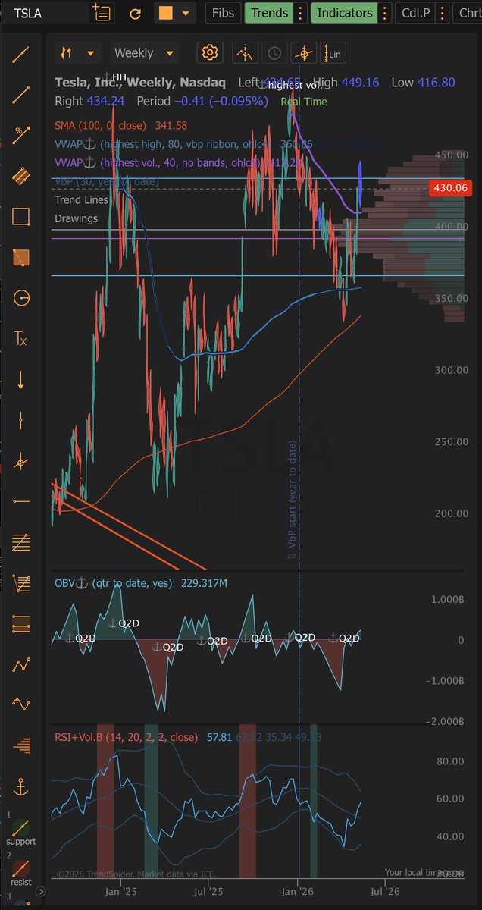Select the Tx text annotation tool

[x=21, y=338]
